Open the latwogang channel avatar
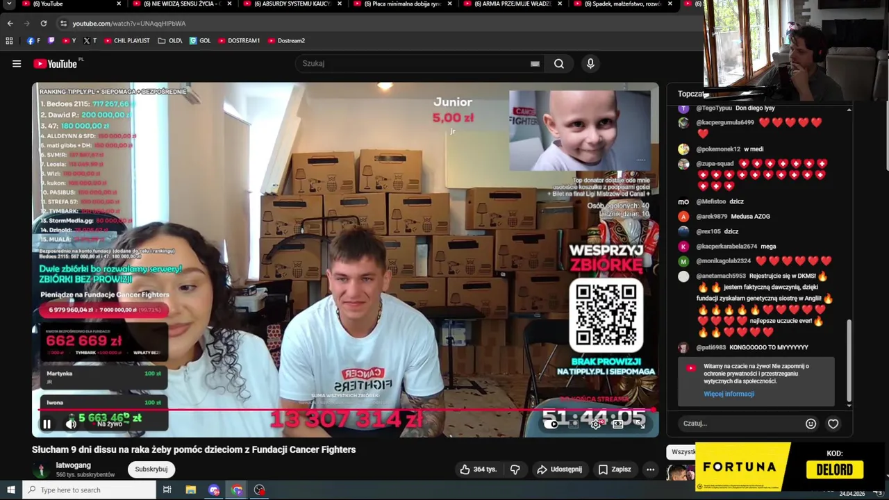Screen dimensions: 889x500 coord(41,470)
